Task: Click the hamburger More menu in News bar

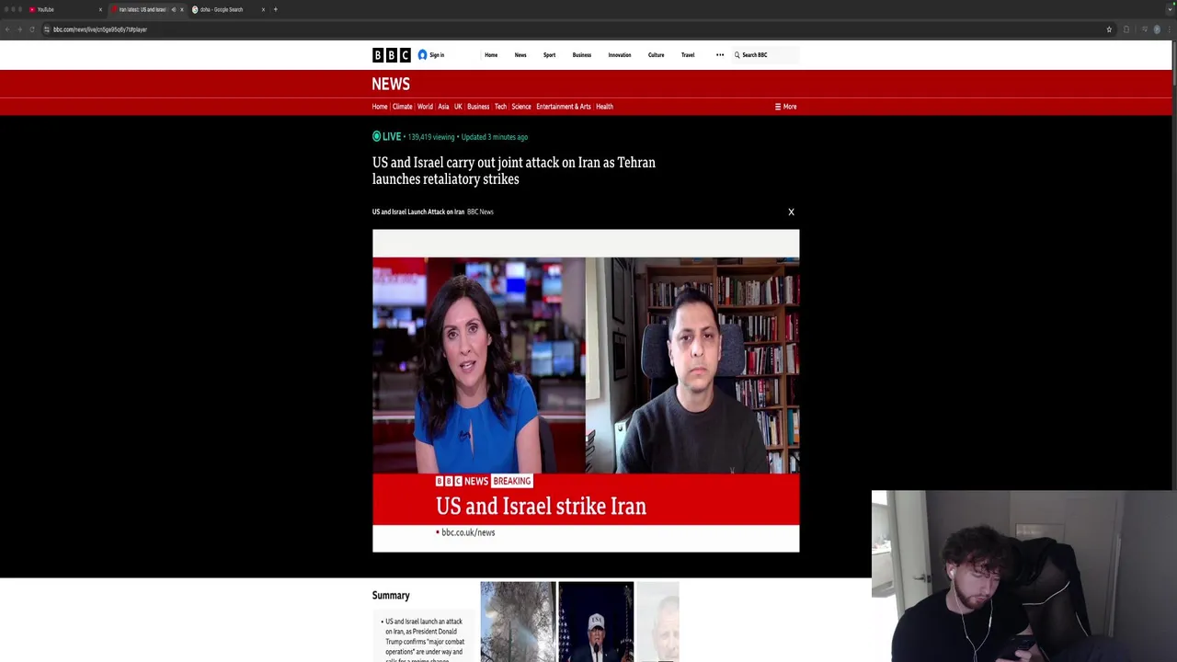Action: [785, 107]
